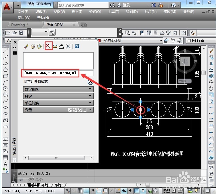Screen dimensions: 216x194
Task: Toggle Grid display in status bar
Action: pyautogui.click(x=80, y=191)
